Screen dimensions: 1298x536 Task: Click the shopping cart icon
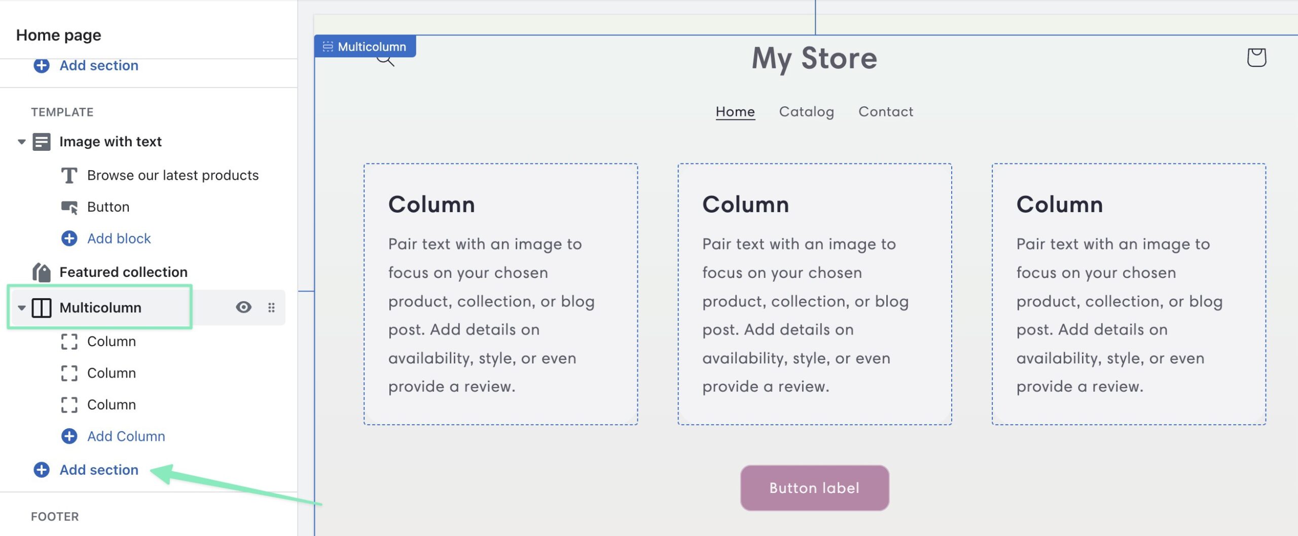pos(1256,57)
